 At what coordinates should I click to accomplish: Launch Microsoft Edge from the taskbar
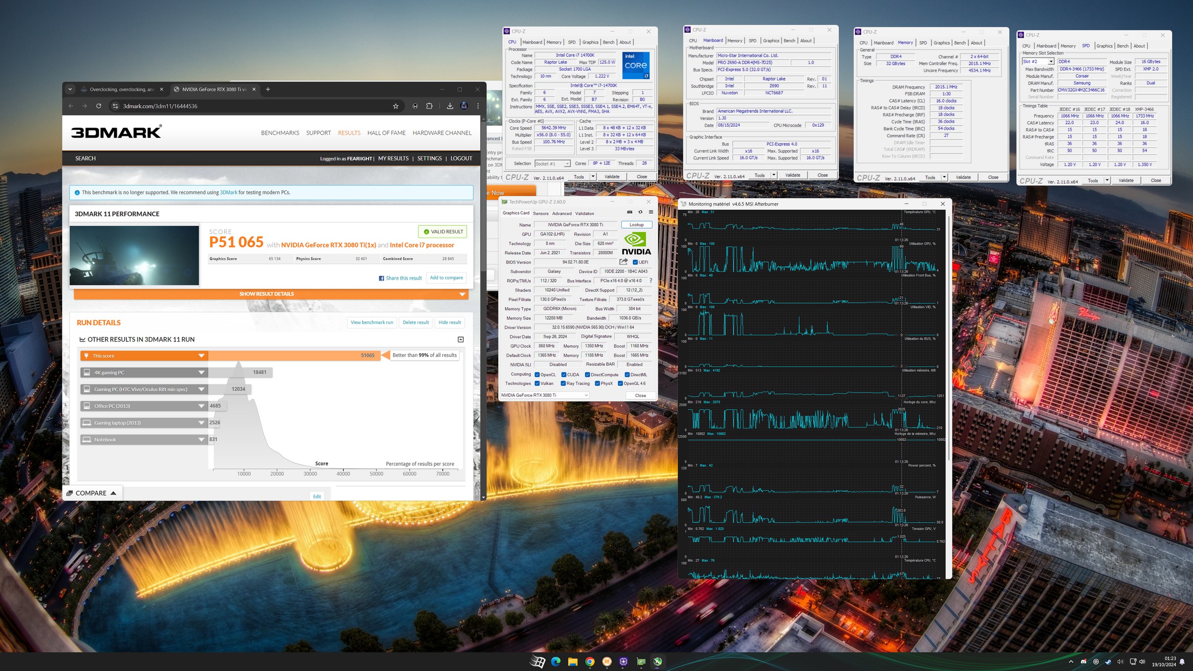555,662
